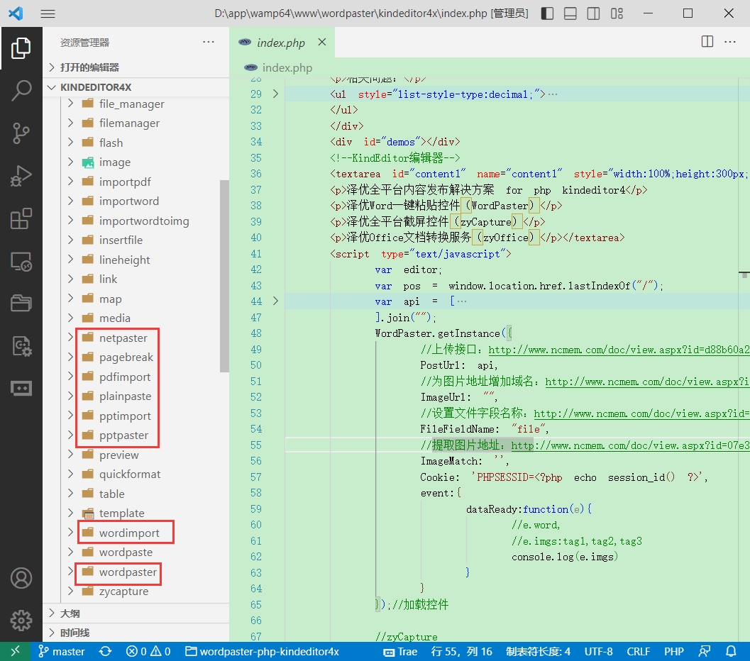Change UTF-8 encoding in status bar
Image resolution: width=750 pixels, height=661 pixels.
pyautogui.click(x=598, y=651)
